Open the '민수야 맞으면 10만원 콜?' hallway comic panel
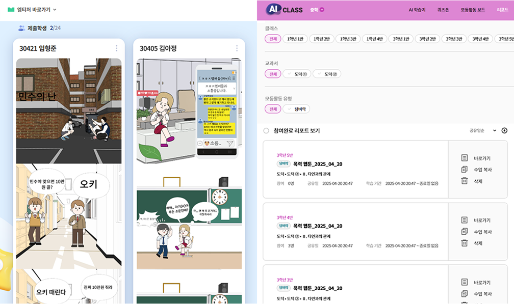 click(69, 216)
